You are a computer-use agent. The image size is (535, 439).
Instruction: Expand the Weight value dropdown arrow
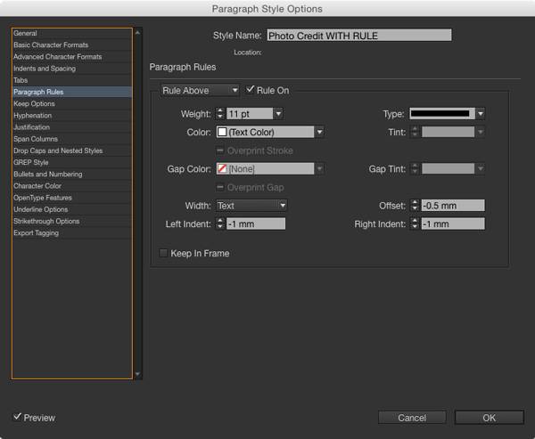tap(278, 113)
